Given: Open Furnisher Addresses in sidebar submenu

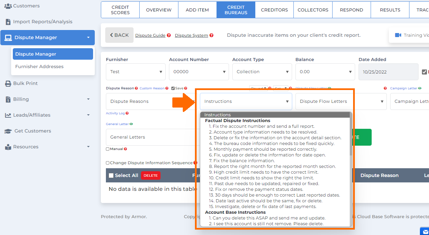Looking at the screenshot, I should point(39,66).
